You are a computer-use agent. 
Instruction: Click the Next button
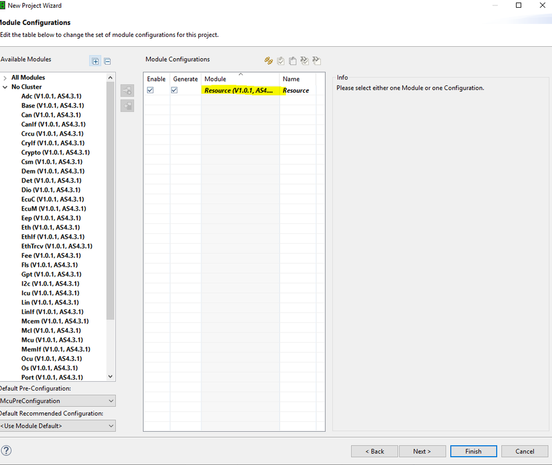click(x=422, y=451)
